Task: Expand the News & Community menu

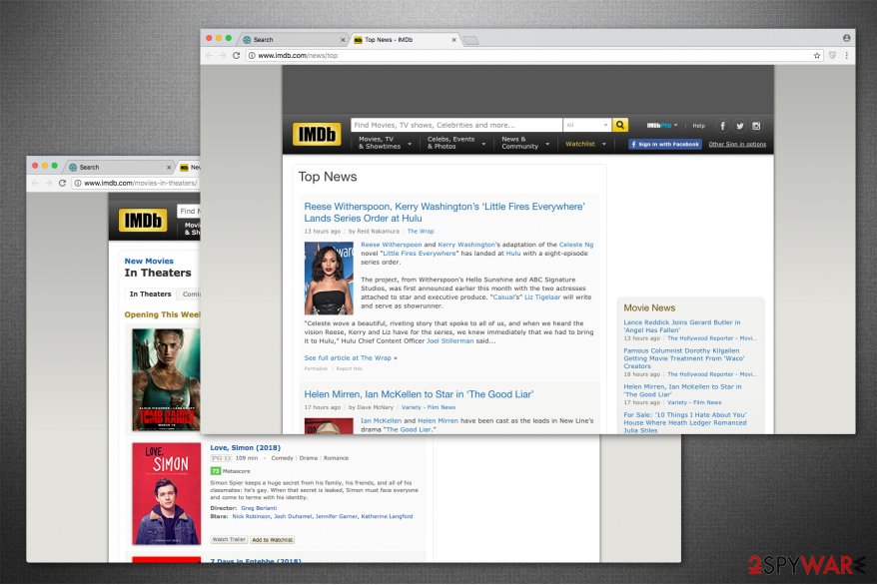Action: (525, 143)
